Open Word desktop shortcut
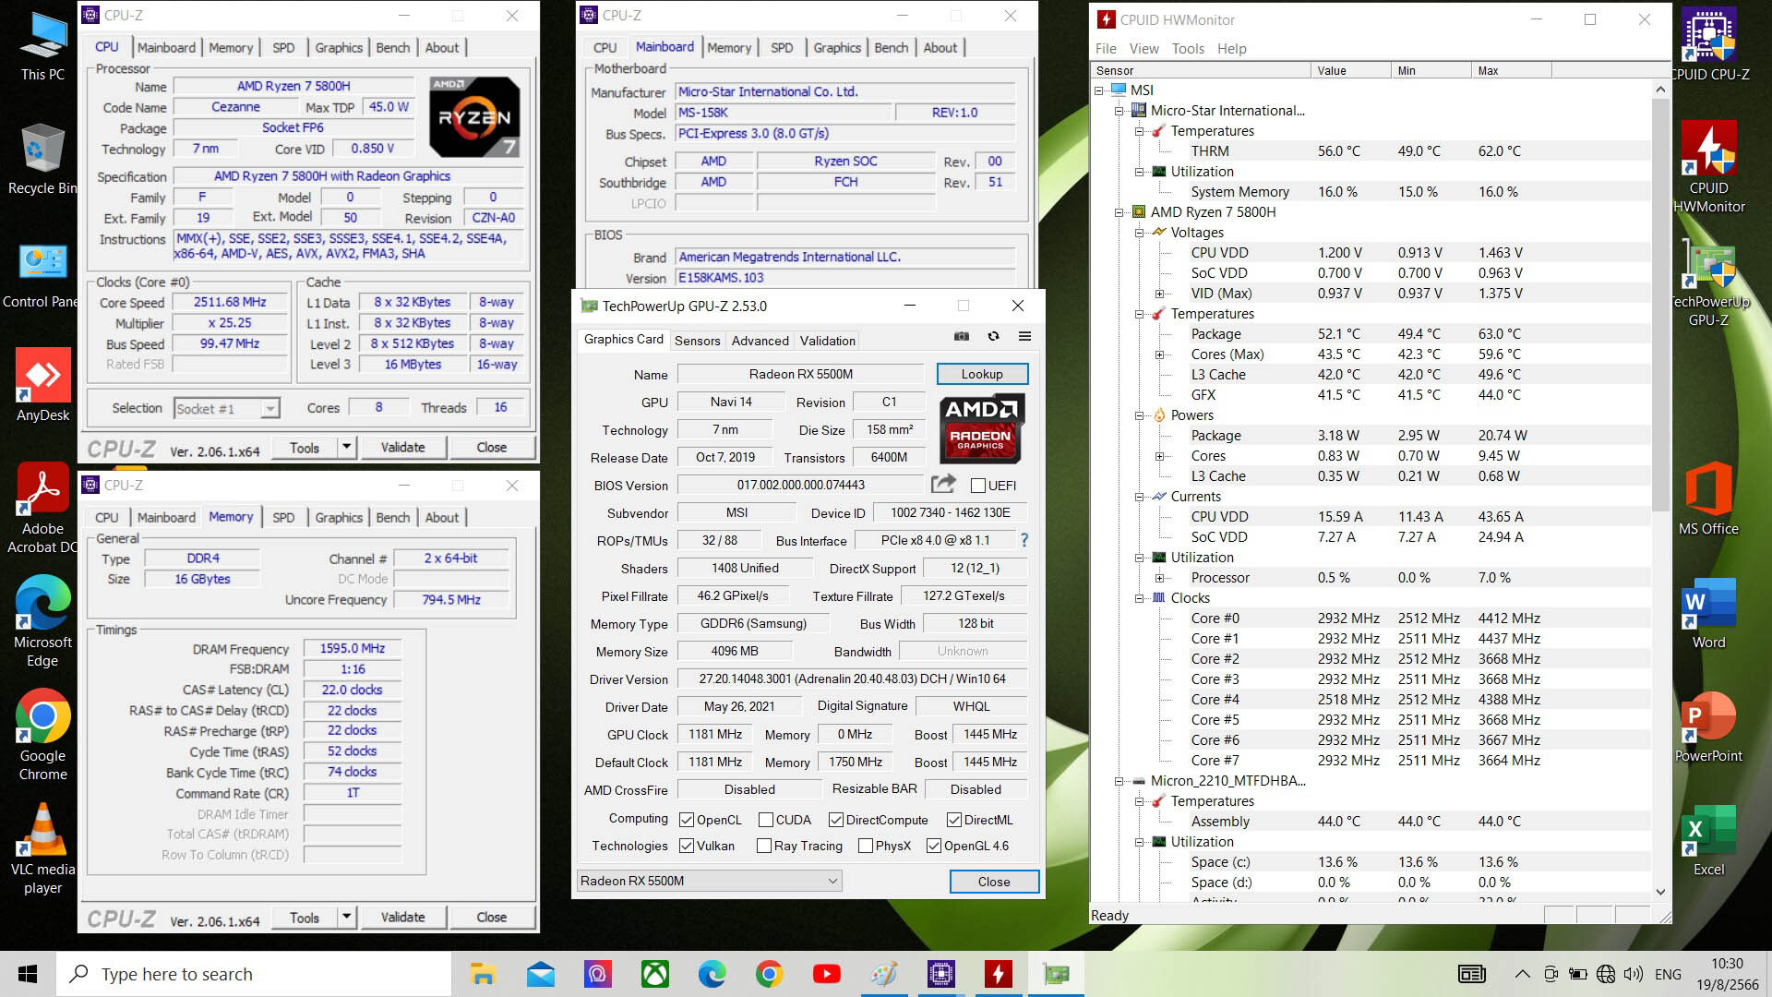Screen dimensions: 1772x997 click(x=1709, y=614)
